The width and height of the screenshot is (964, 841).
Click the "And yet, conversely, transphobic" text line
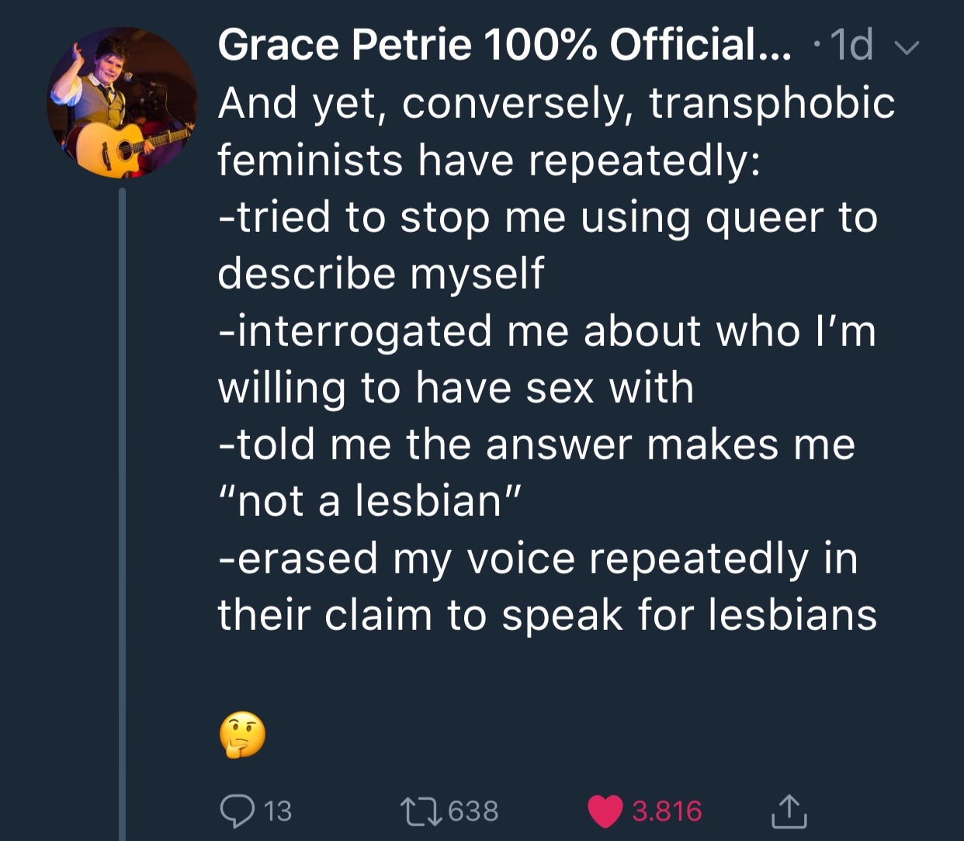556,103
